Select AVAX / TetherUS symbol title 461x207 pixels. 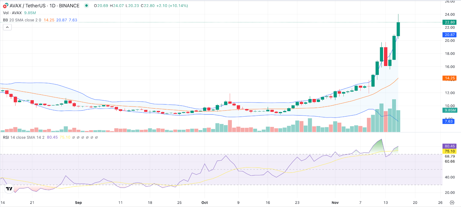(x=27, y=6)
